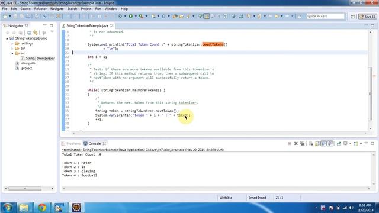Close the StringTokenizerExample.java editor tab
The width and height of the screenshot is (379, 213).
112,25
